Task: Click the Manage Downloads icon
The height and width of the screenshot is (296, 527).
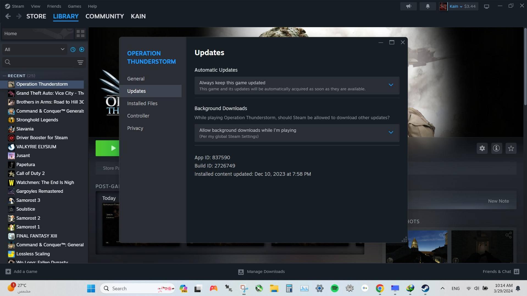Action: pos(241,272)
